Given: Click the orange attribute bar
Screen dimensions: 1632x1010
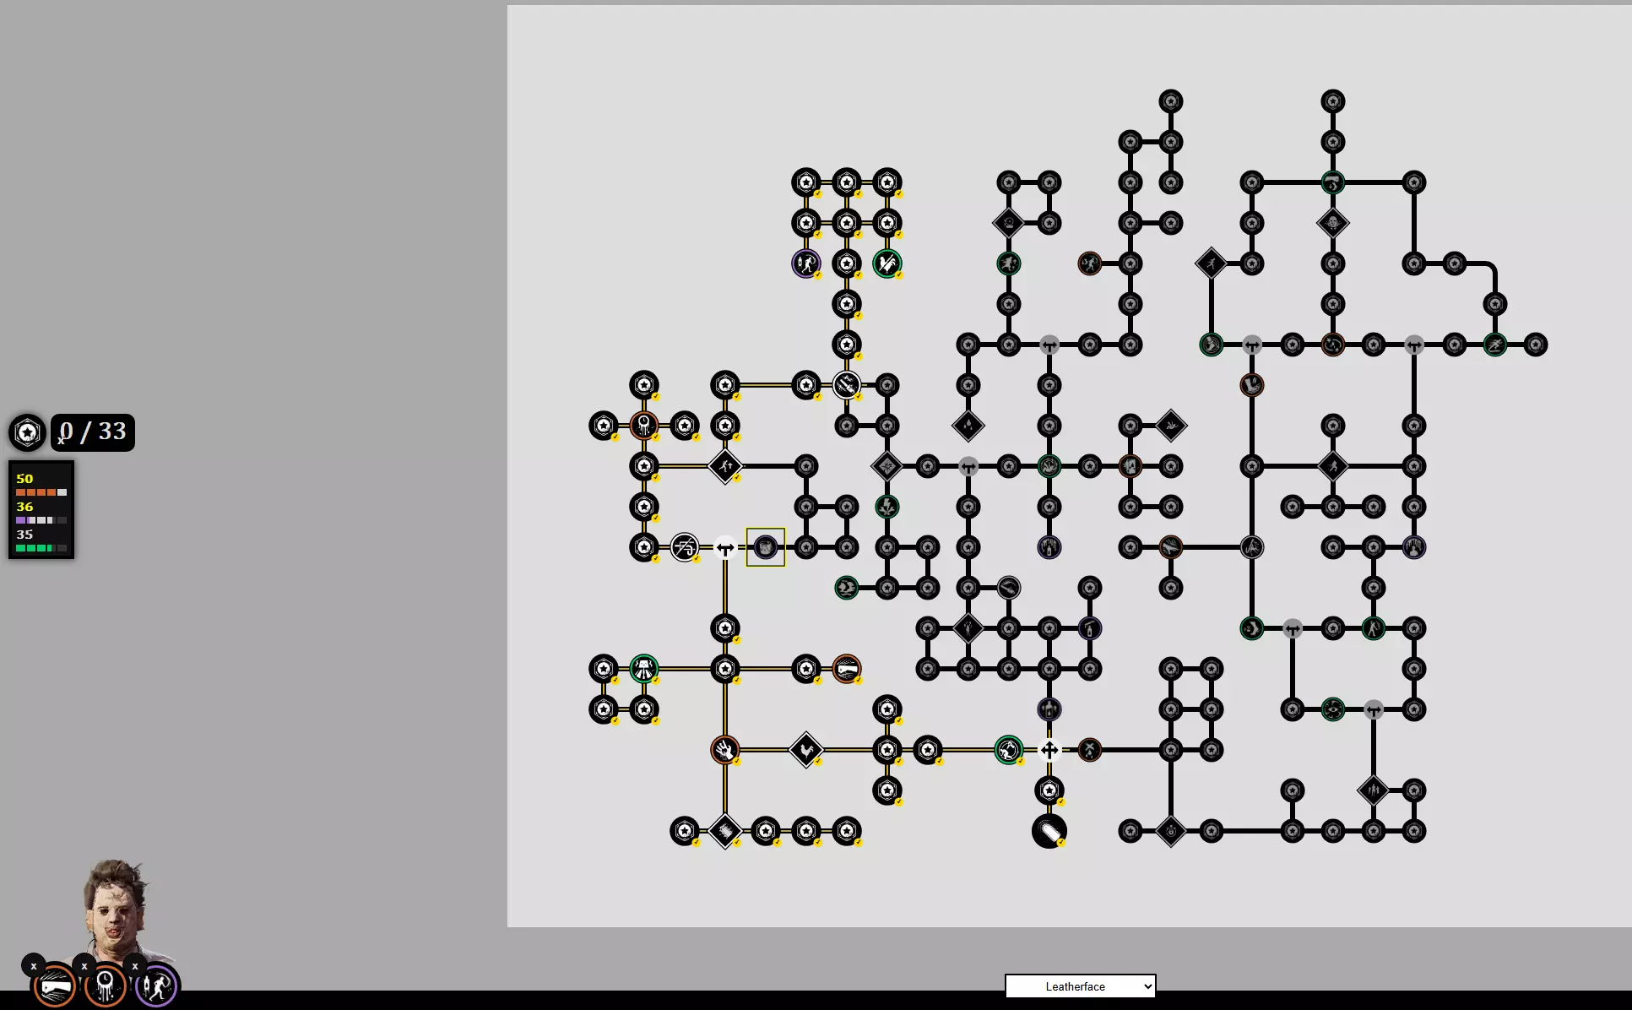Looking at the screenshot, I should 41,492.
